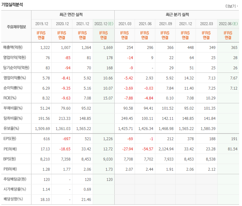242x206 pixels.
Task: Click the 18.10 payout ratio value
Action: [45, 200]
